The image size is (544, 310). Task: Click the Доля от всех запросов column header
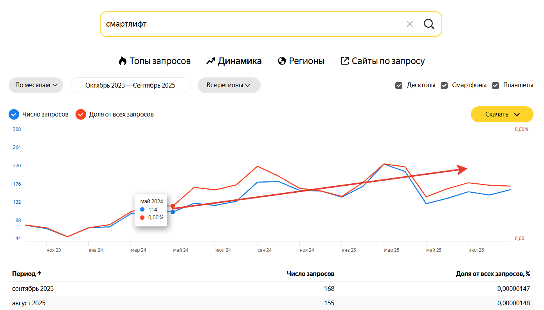[x=492, y=274]
